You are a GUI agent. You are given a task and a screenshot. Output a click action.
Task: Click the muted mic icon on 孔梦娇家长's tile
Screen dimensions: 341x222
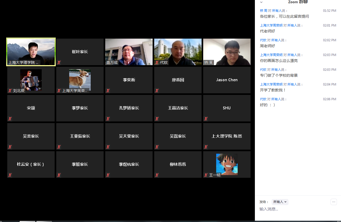(108, 119)
